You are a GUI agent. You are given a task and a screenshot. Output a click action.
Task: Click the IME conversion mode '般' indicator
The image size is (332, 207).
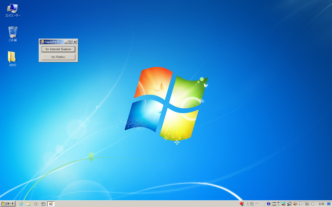click(252, 204)
